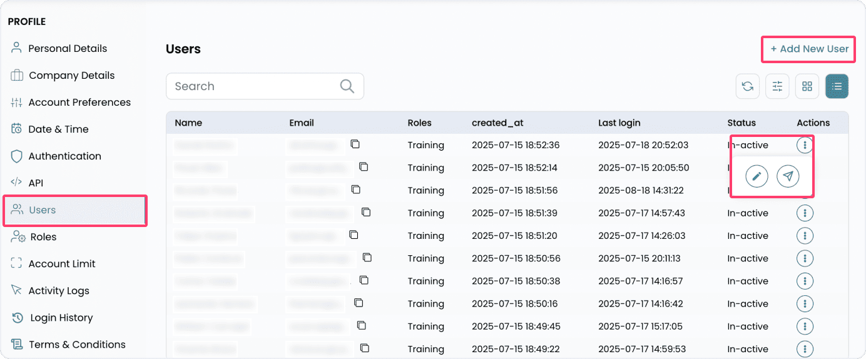This screenshot has height=359, width=866.
Task: Open the first row's three-dot actions menu
Action: [x=805, y=145]
